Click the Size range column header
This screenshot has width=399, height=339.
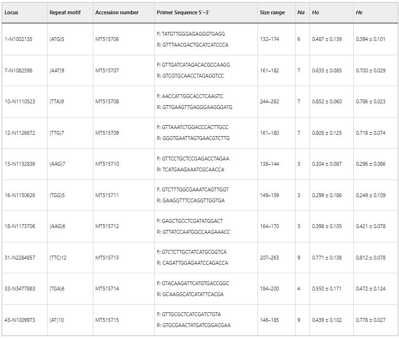272,13
